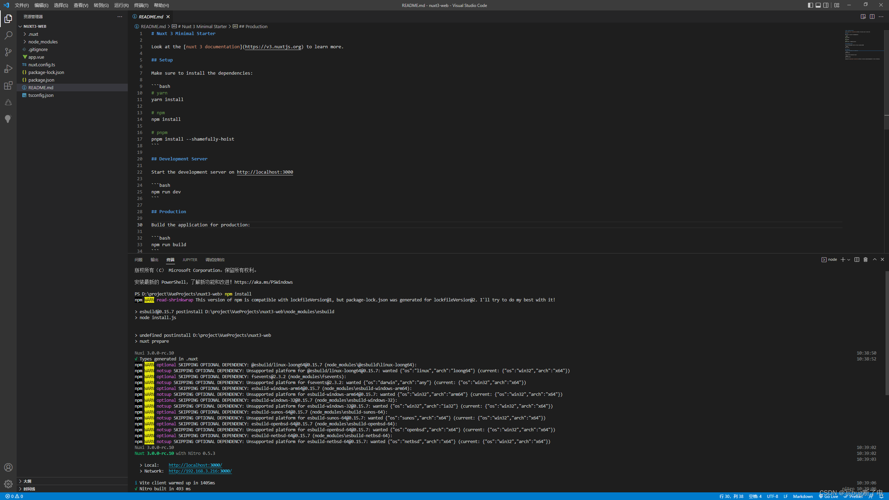Open the Run and Debug view
Image resolution: width=889 pixels, height=500 pixels.
(x=8, y=69)
